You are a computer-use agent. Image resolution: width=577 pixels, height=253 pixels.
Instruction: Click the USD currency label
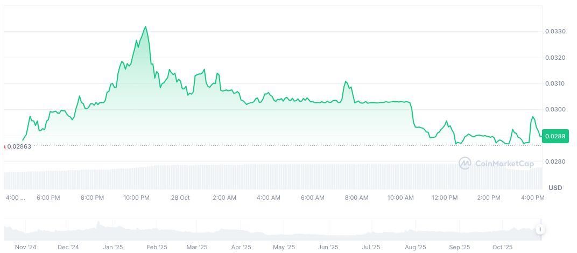pos(555,187)
